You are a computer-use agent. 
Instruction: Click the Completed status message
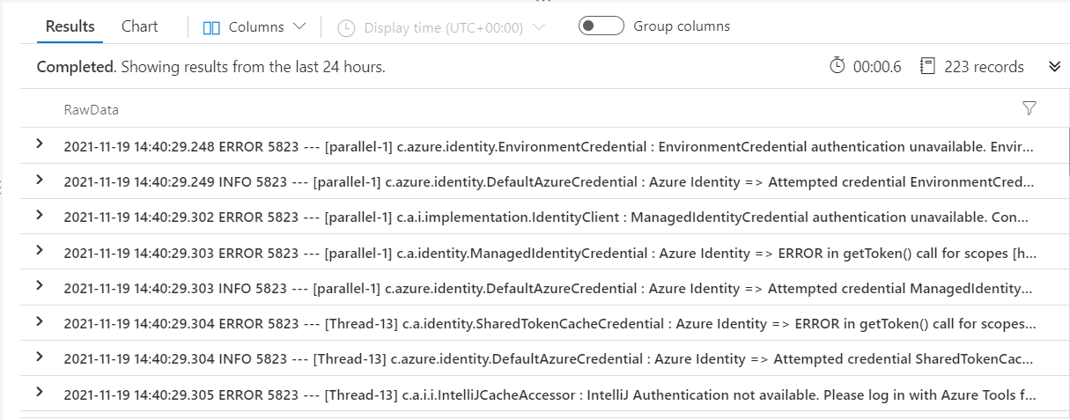click(211, 67)
